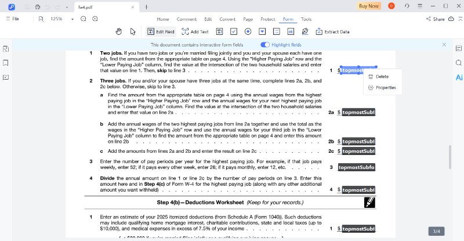Click the zoom in icon
This screenshot has height=241, width=464.
point(95,19)
